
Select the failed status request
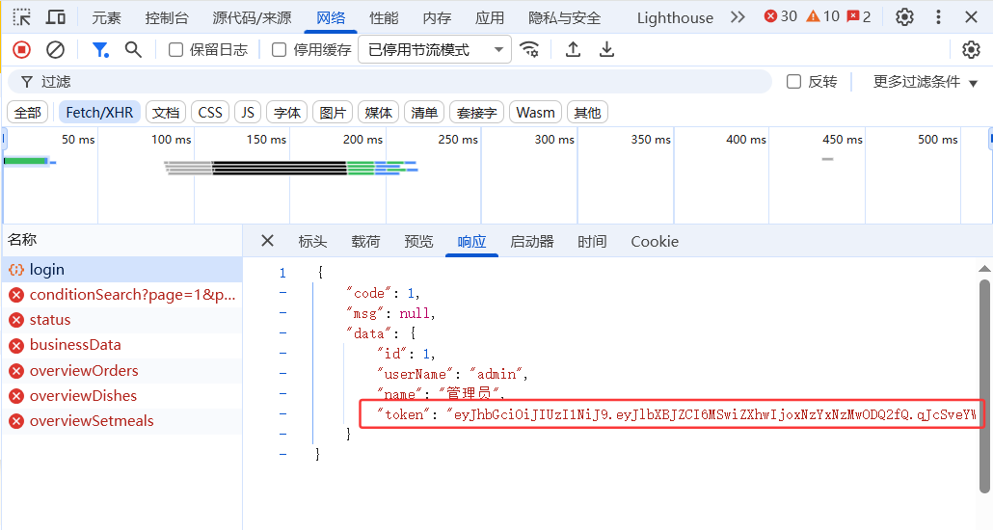(122, 320)
